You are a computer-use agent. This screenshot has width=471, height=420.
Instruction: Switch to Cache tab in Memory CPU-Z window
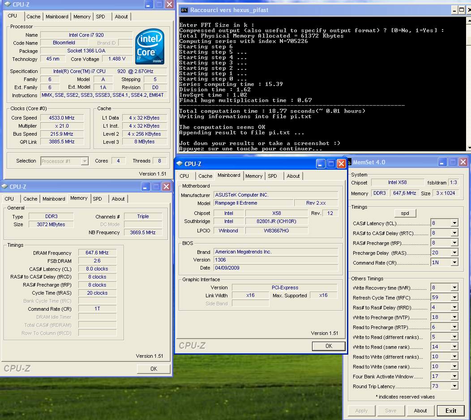[30, 199]
